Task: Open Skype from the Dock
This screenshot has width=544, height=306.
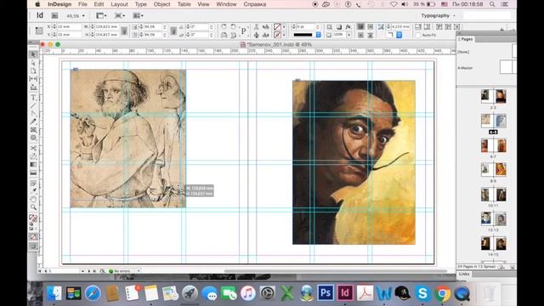Action: point(422,293)
